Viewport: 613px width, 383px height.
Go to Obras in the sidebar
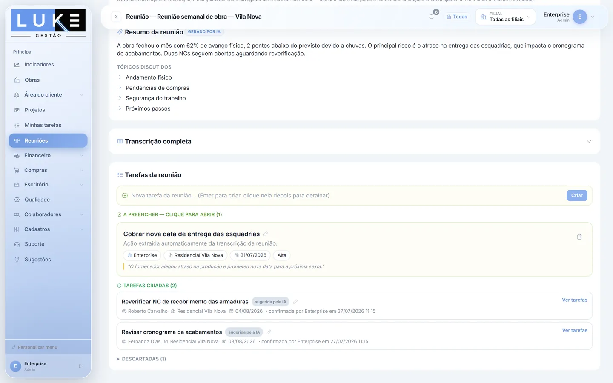click(48, 80)
